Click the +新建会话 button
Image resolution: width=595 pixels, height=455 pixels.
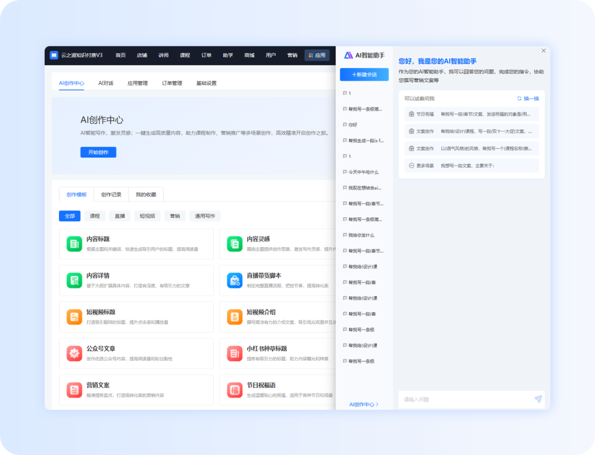point(364,74)
